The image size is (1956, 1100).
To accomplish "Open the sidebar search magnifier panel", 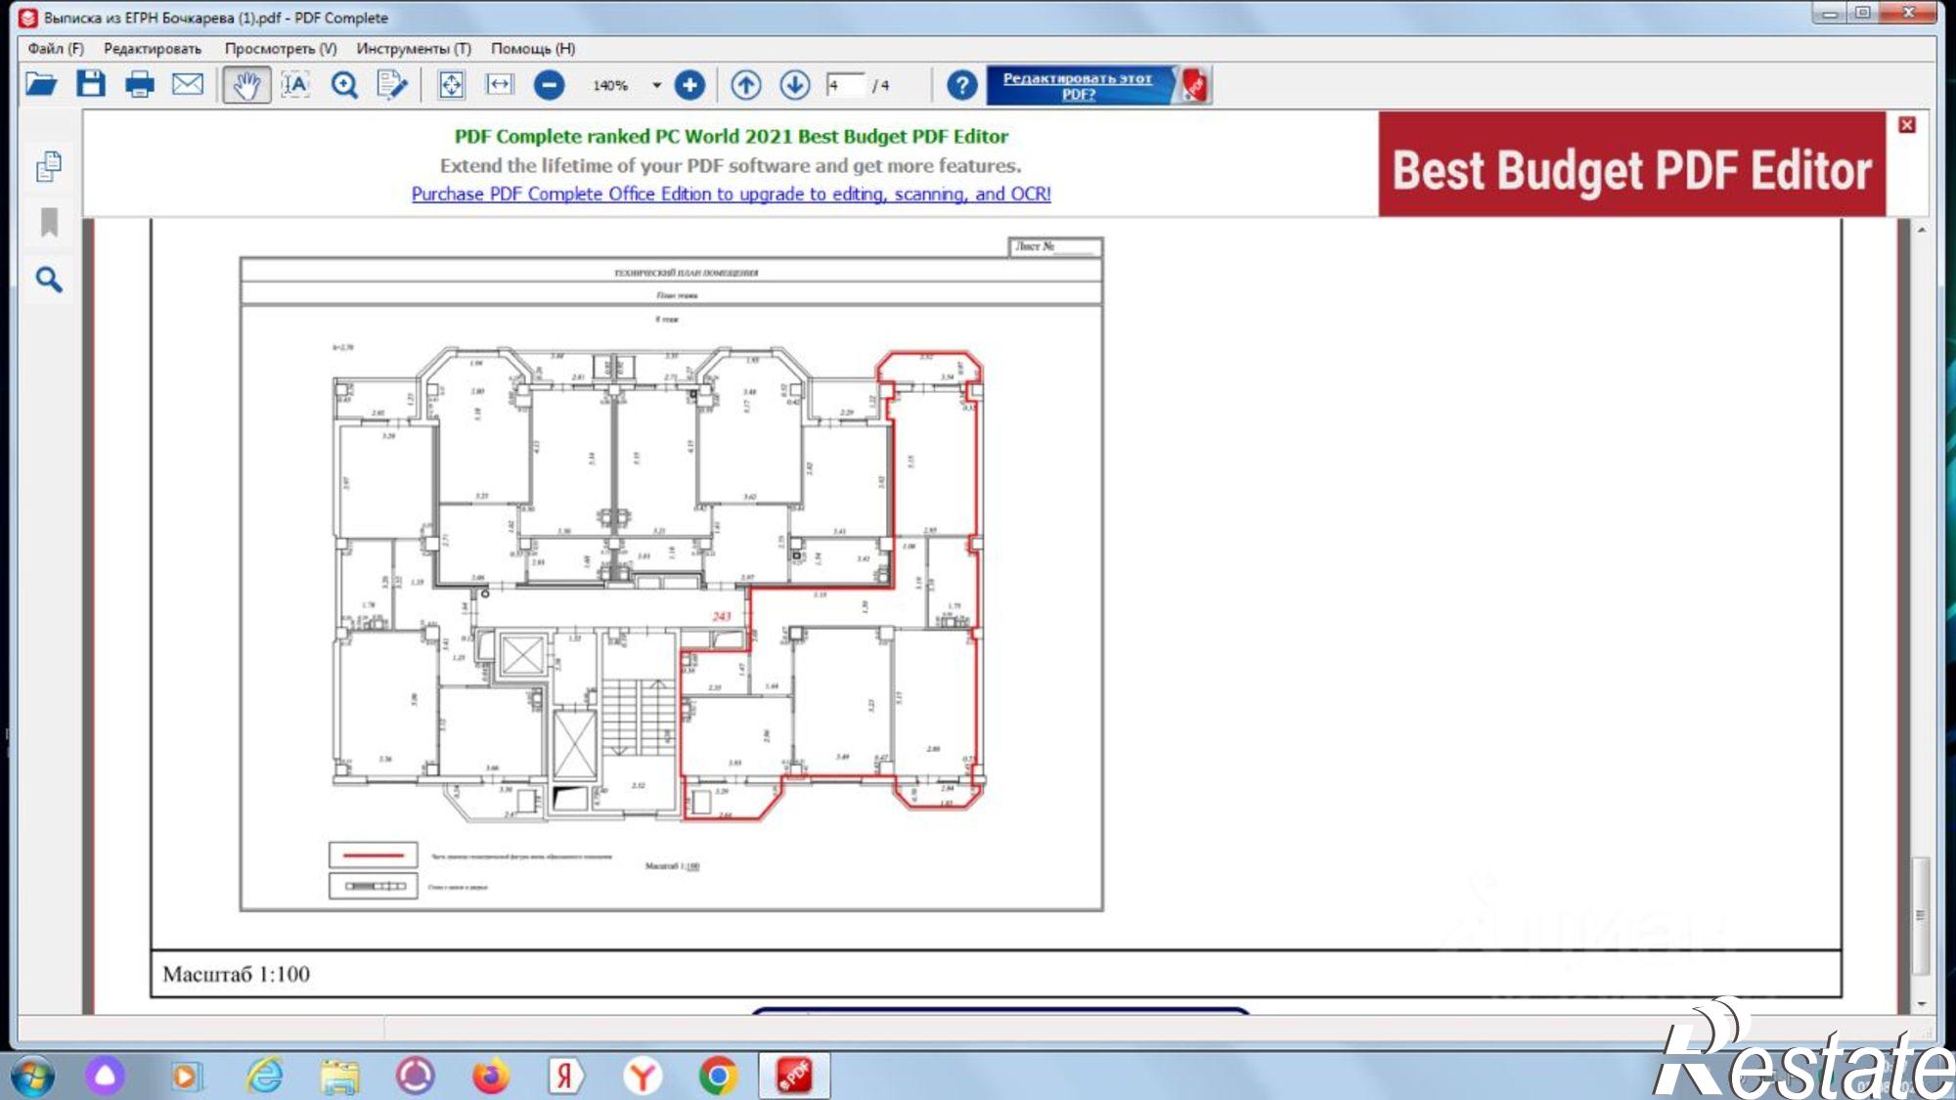I will click(49, 281).
